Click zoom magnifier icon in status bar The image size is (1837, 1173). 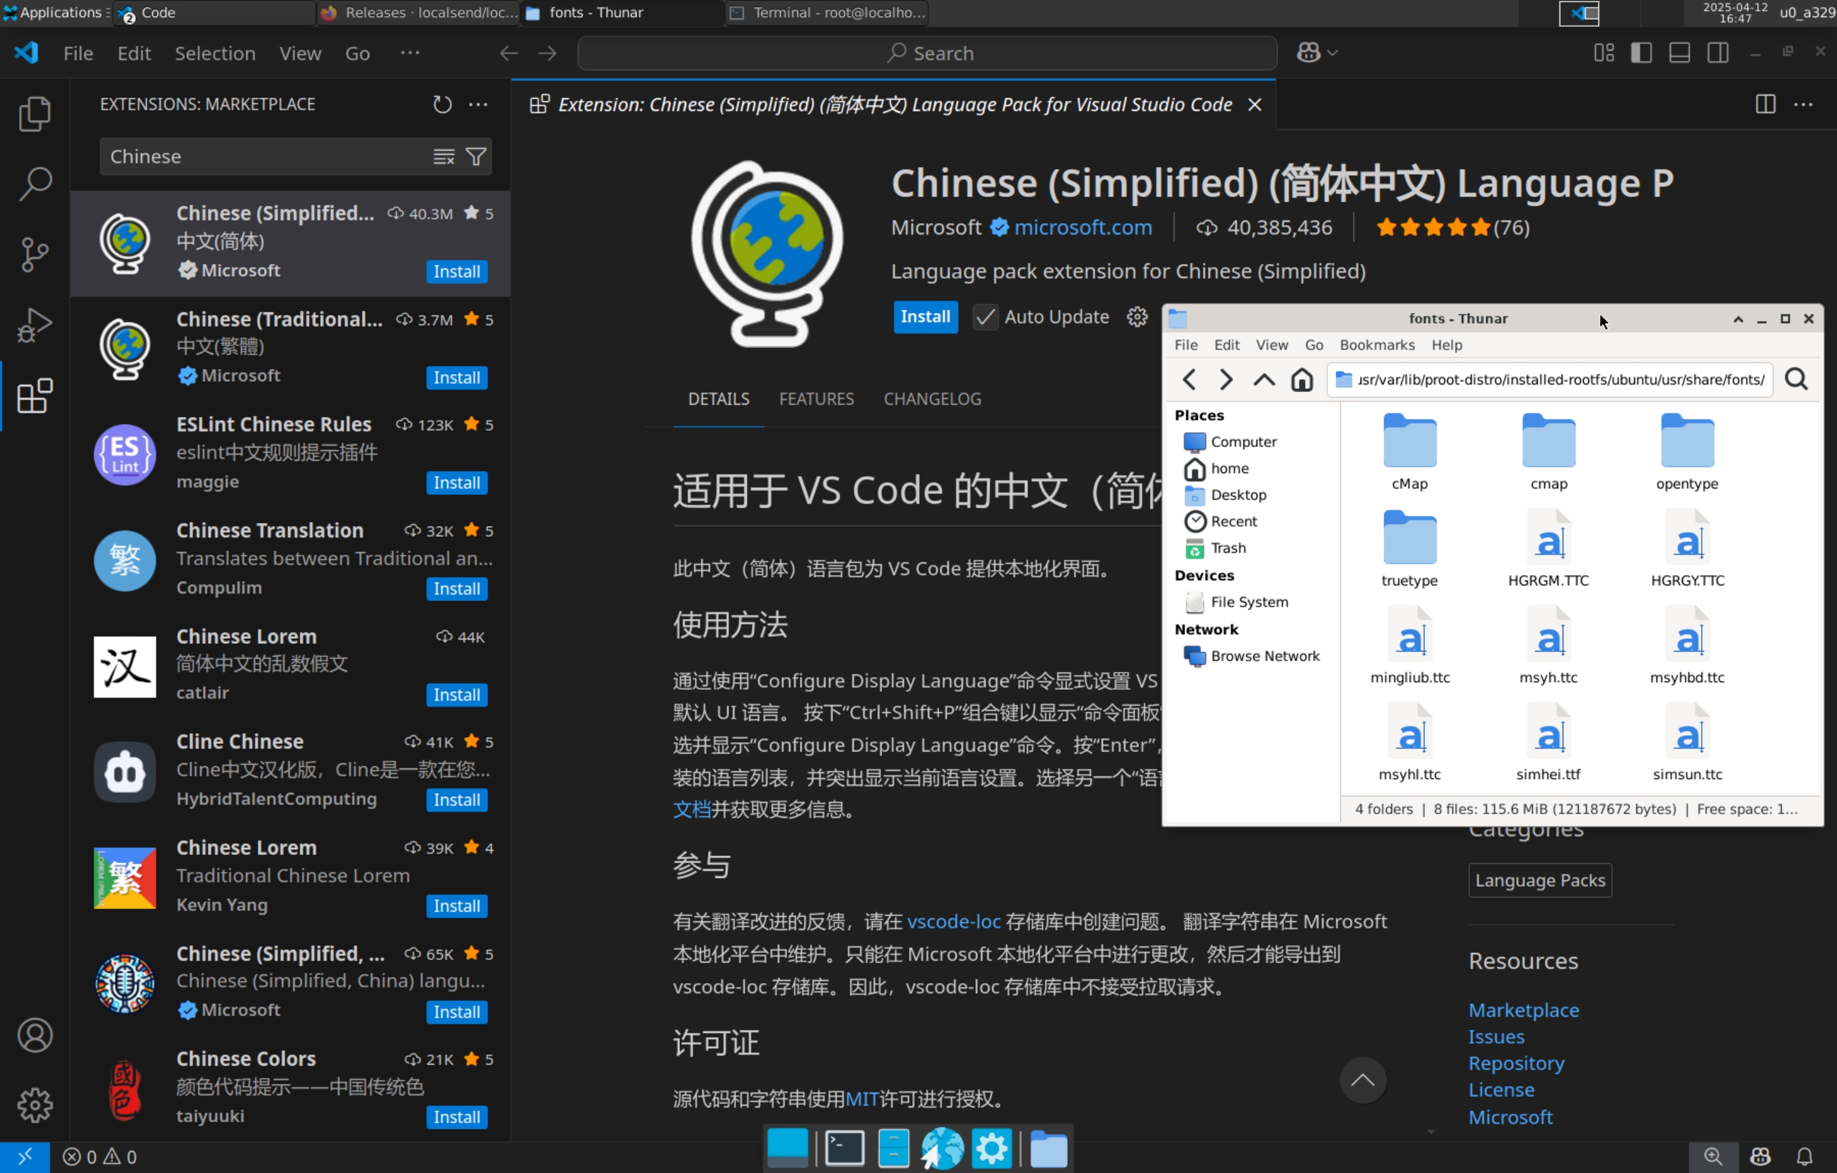tap(1713, 1157)
